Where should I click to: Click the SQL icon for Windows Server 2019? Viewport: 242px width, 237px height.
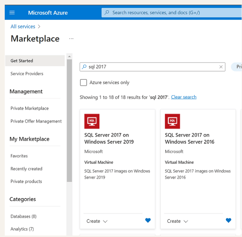pyautogui.click(x=92, y=121)
